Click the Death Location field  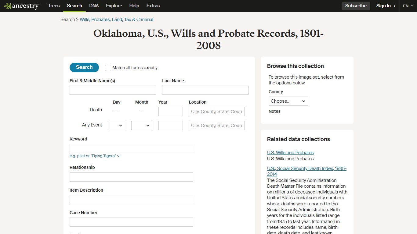click(x=217, y=112)
